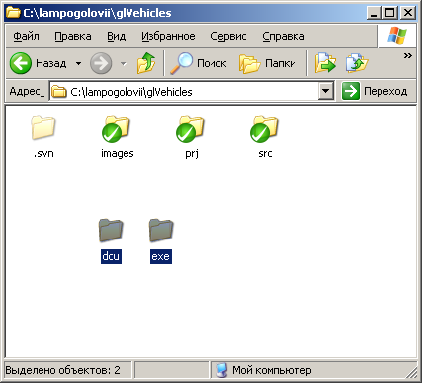This screenshot has width=422, height=383.
Task: Open the Forward history dropdown arrow
Action: point(124,63)
